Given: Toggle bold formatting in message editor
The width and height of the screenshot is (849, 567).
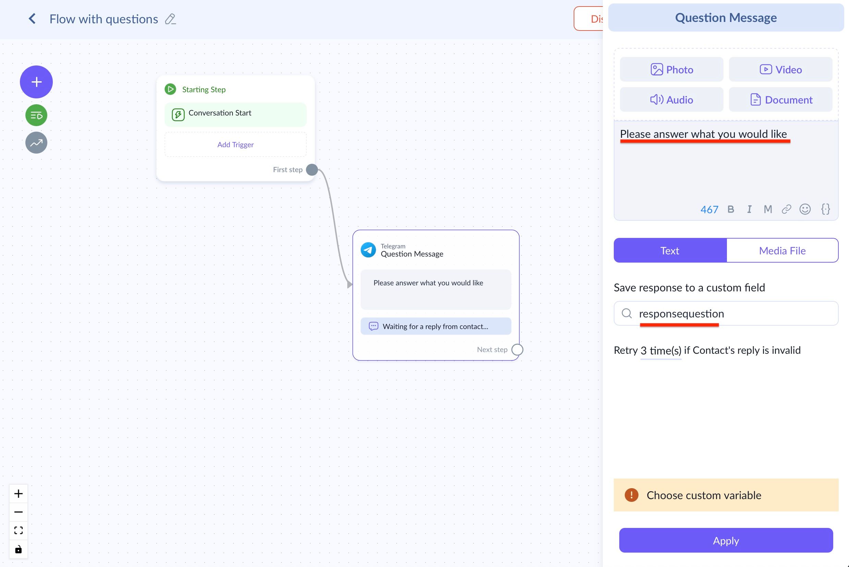Looking at the screenshot, I should point(730,209).
